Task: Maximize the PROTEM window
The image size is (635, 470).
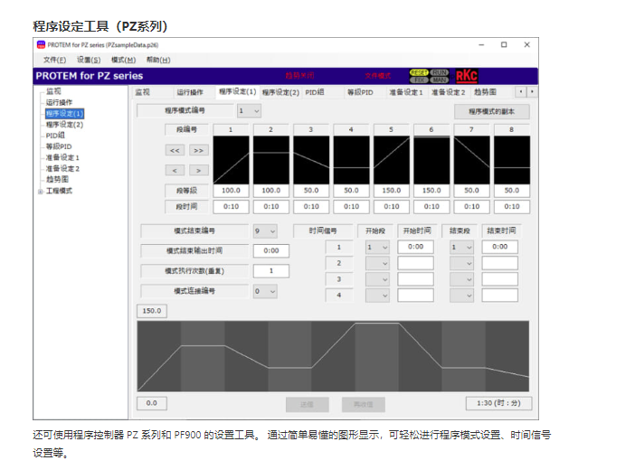Action: tap(504, 44)
